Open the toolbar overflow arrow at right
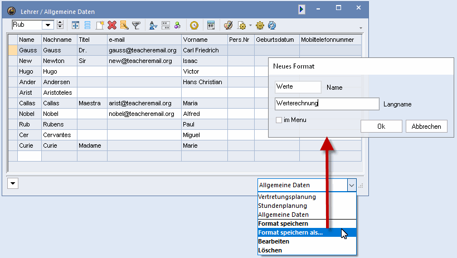 click(361, 28)
